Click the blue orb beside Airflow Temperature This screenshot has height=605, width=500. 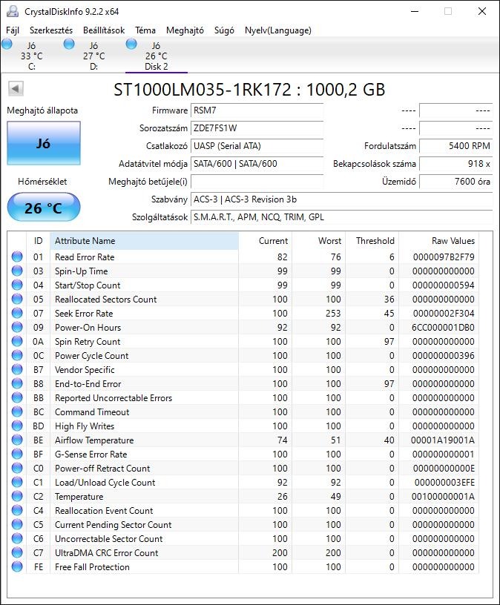(17, 440)
